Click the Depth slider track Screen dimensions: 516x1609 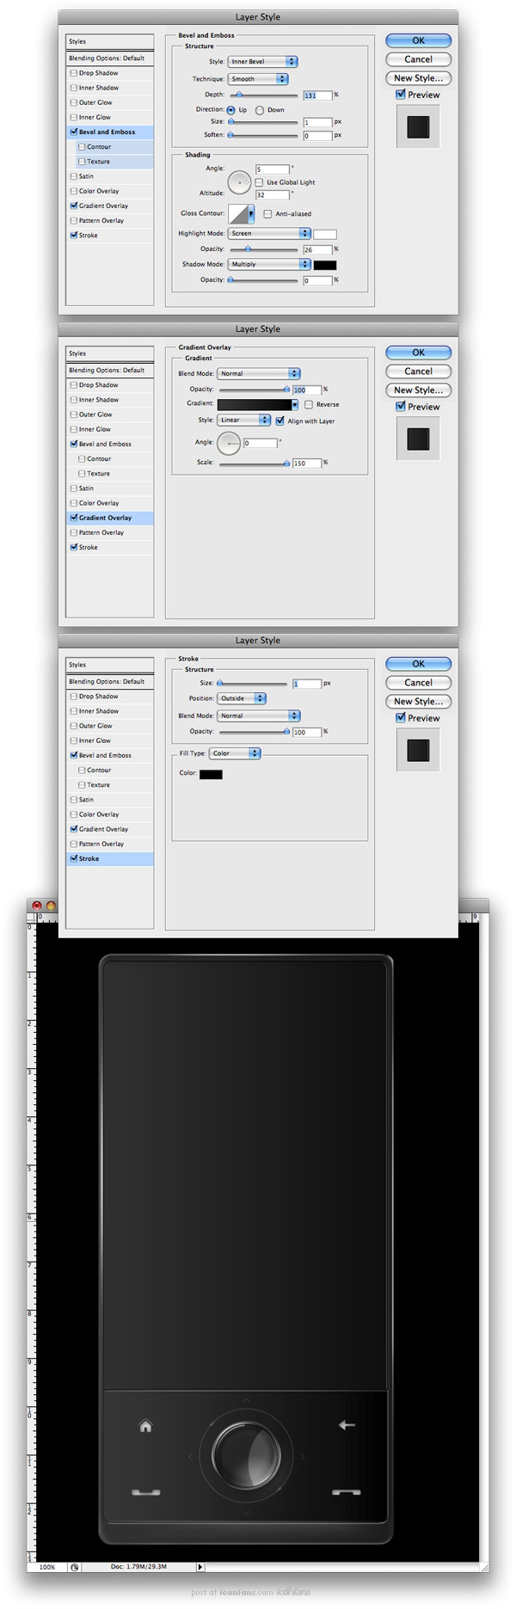tap(263, 95)
